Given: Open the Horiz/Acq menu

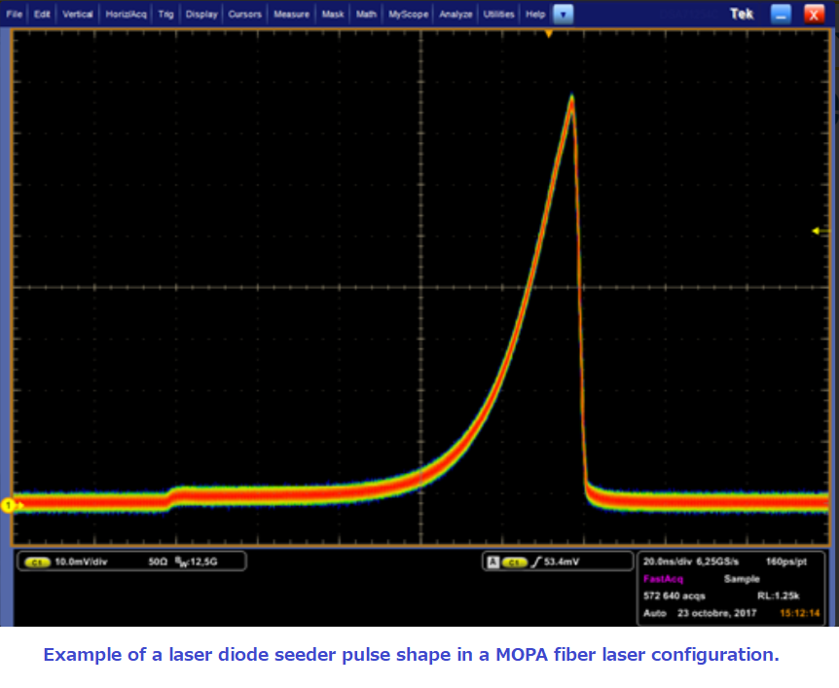Looking at the screenshot, I should (x=126, y=15).
